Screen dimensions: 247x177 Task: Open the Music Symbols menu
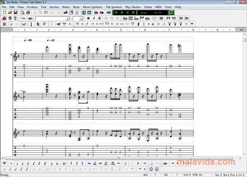[x=92, y=7]
